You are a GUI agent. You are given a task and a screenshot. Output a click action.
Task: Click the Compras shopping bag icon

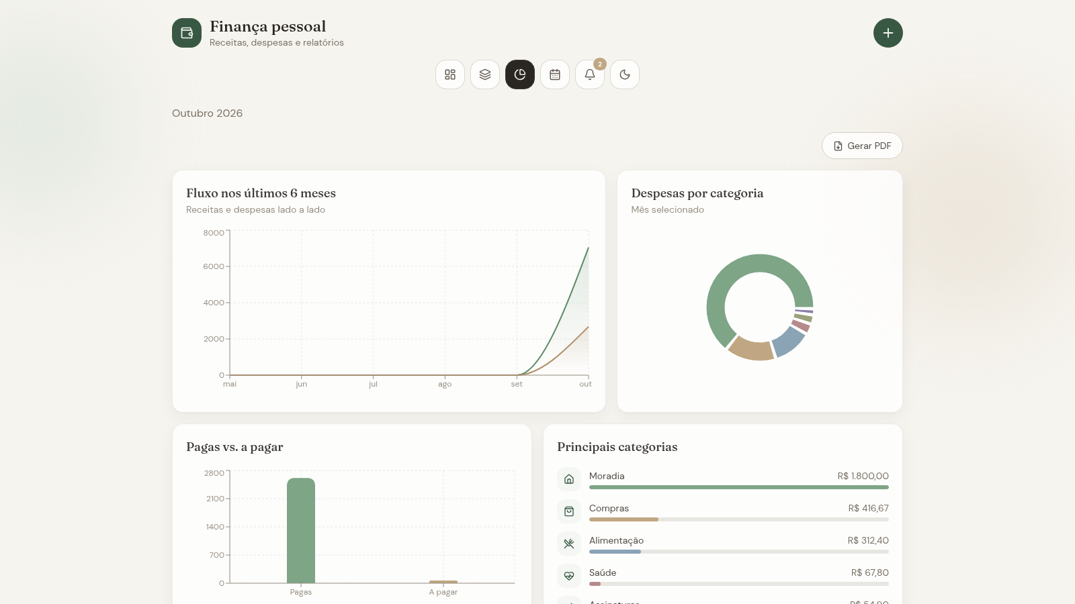click(x=569, y=511)
